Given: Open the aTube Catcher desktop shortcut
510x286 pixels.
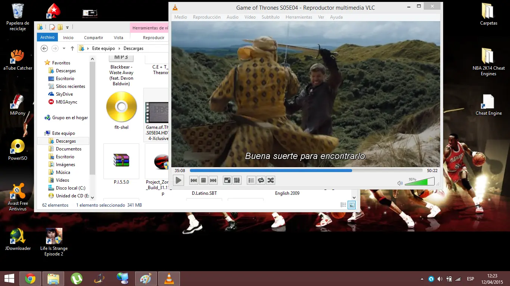Looking at the screenshot, I should pyautogui.click(x=18, y=60).
